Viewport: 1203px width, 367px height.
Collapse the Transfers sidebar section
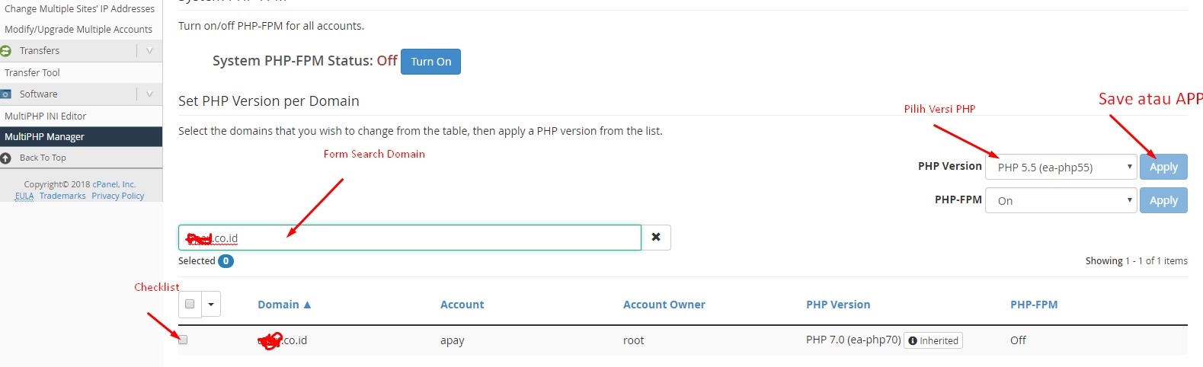[x=149, y=51]
